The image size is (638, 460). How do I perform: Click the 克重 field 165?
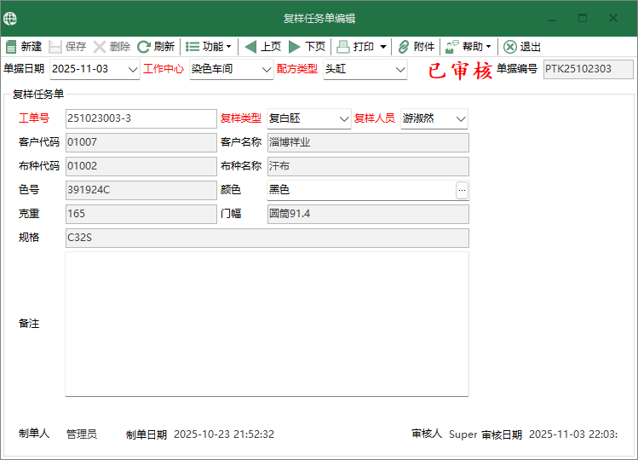(x=141, y=214)
